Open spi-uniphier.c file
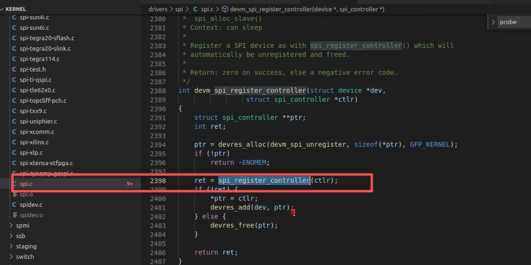531x265 pixels. (x=38, y=121)
